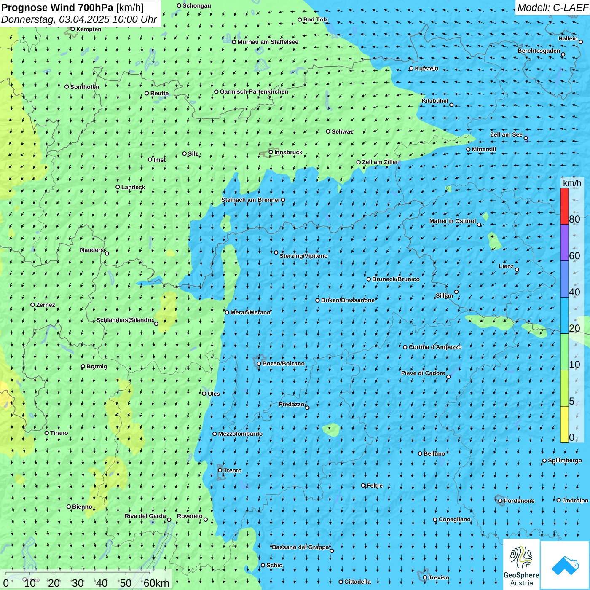This screenshot has height=590, width=590.
Task: Click the Belluno location marker
Action: [x=420, y=453]
